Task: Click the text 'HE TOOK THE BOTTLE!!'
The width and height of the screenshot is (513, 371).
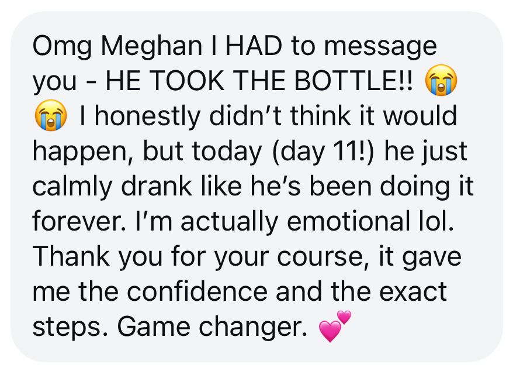Action: tap(259, 81)
